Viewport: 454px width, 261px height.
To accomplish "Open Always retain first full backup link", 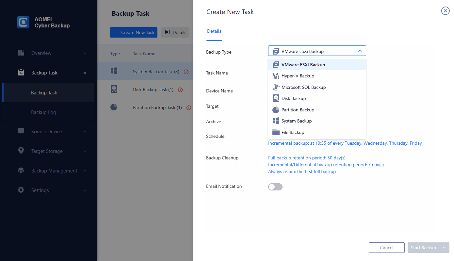I will [x=302, y=171].
